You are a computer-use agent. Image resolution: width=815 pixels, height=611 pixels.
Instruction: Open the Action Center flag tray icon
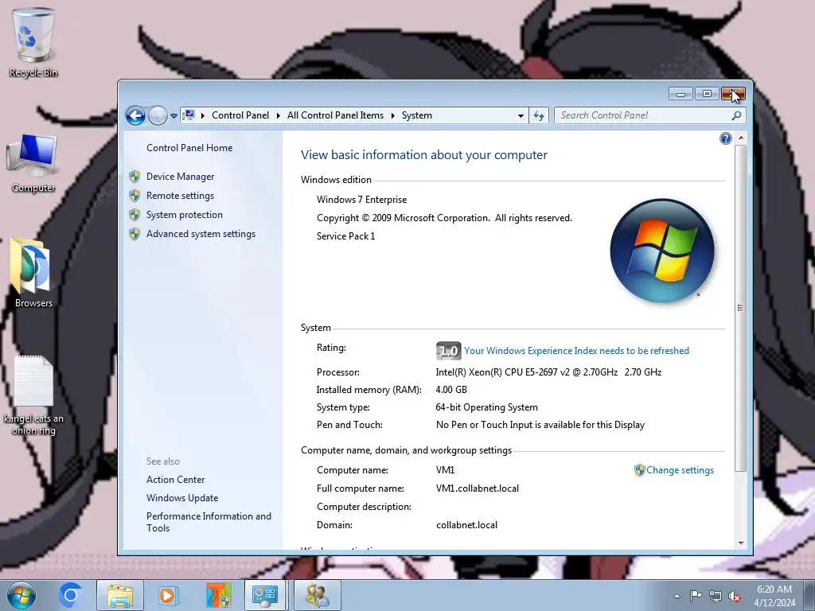click(696, 596)
